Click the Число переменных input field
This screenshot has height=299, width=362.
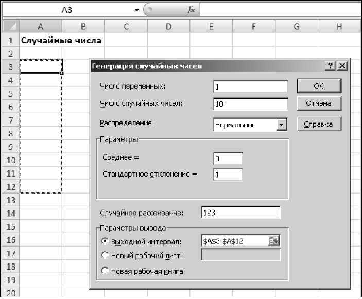[251, 87]
